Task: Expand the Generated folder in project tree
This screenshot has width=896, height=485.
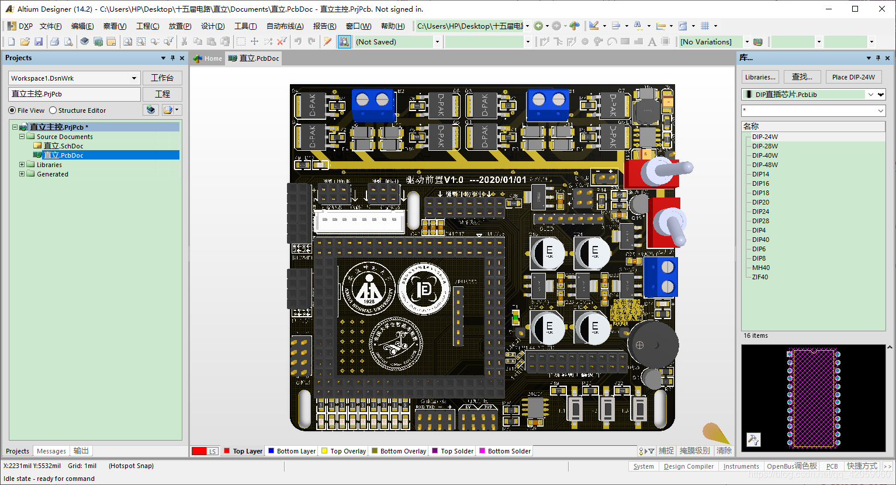Action: point(22,174)
